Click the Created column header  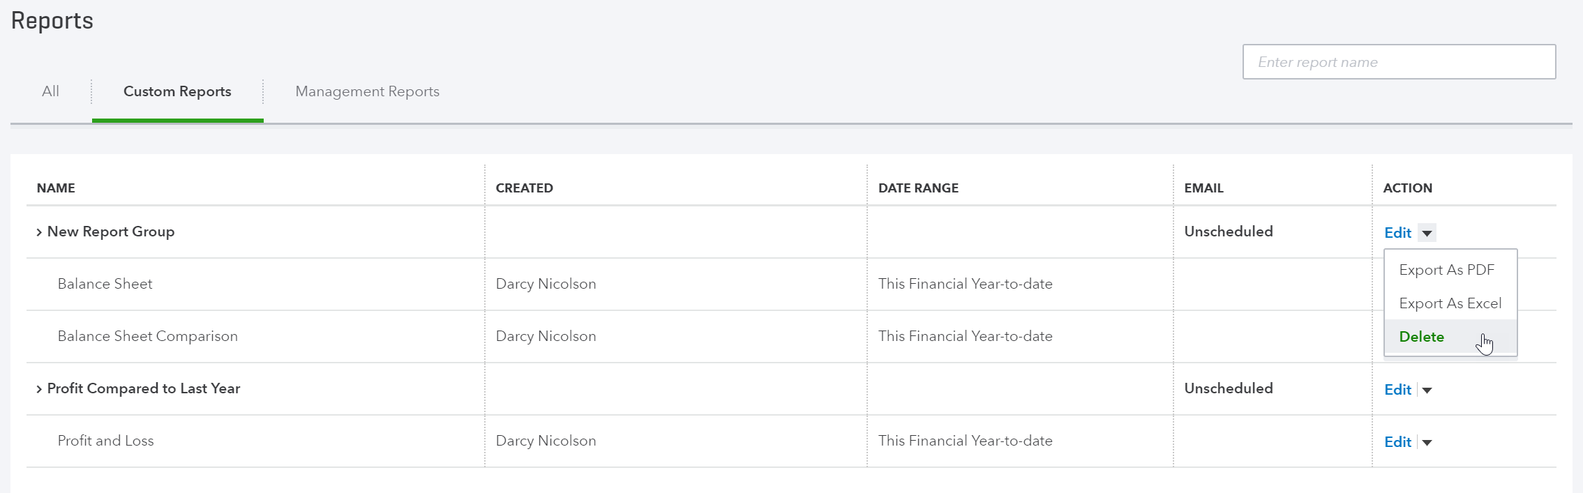(x=524, y=188)
